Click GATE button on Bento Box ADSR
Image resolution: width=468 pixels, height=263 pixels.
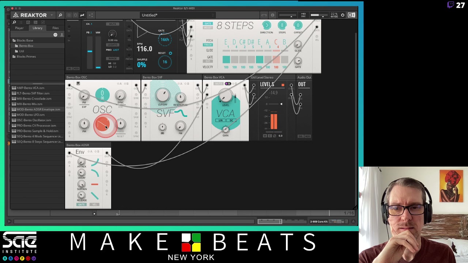click(x=81, y=205)
